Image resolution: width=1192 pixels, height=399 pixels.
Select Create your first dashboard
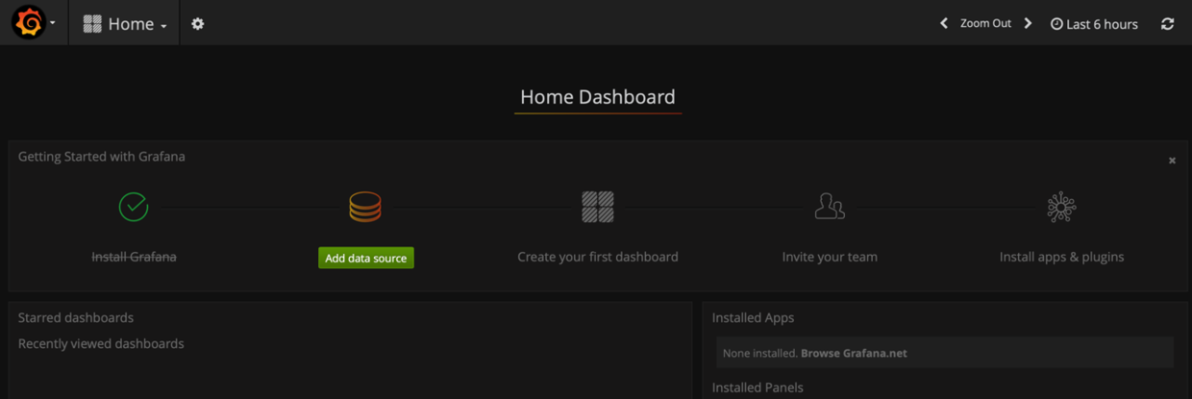click(598, 257)
